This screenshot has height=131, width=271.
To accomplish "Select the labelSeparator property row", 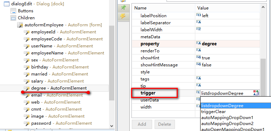I will coord(196,23).
